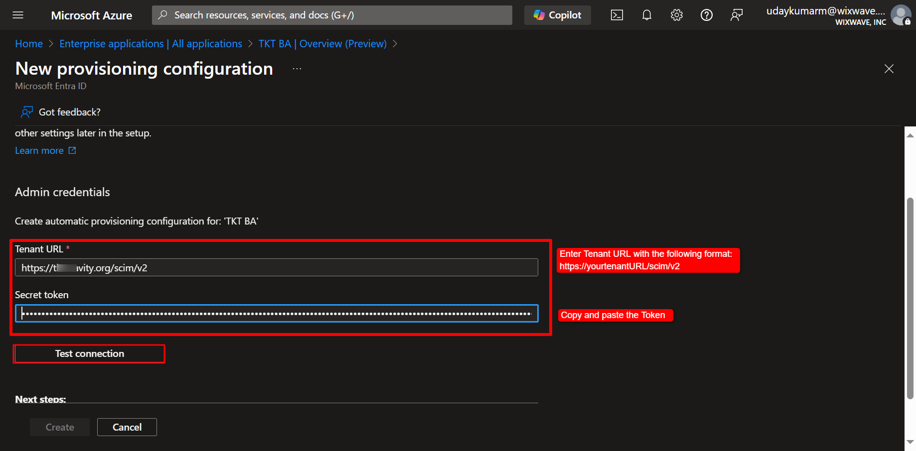Click the Cancel button
This screenshot has height=451, width=916.
[x=127, y=427]
